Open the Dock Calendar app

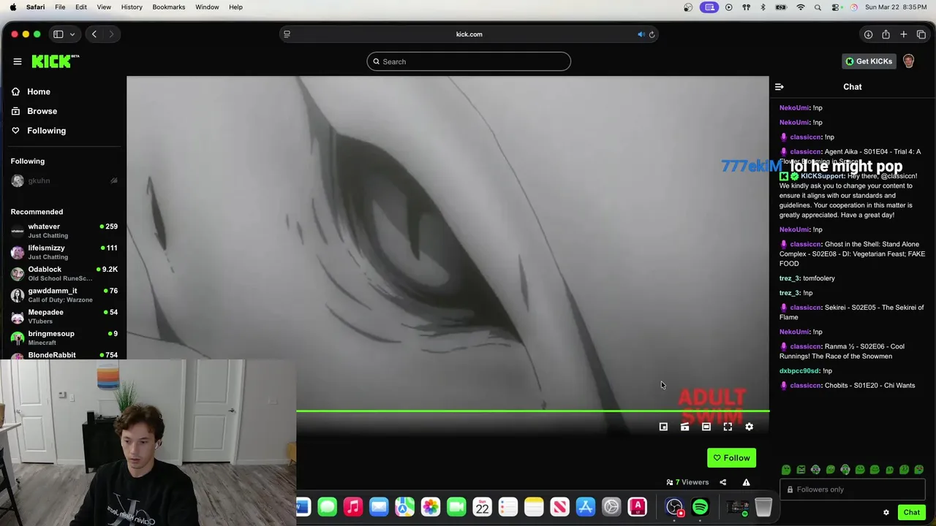point(482,506)
